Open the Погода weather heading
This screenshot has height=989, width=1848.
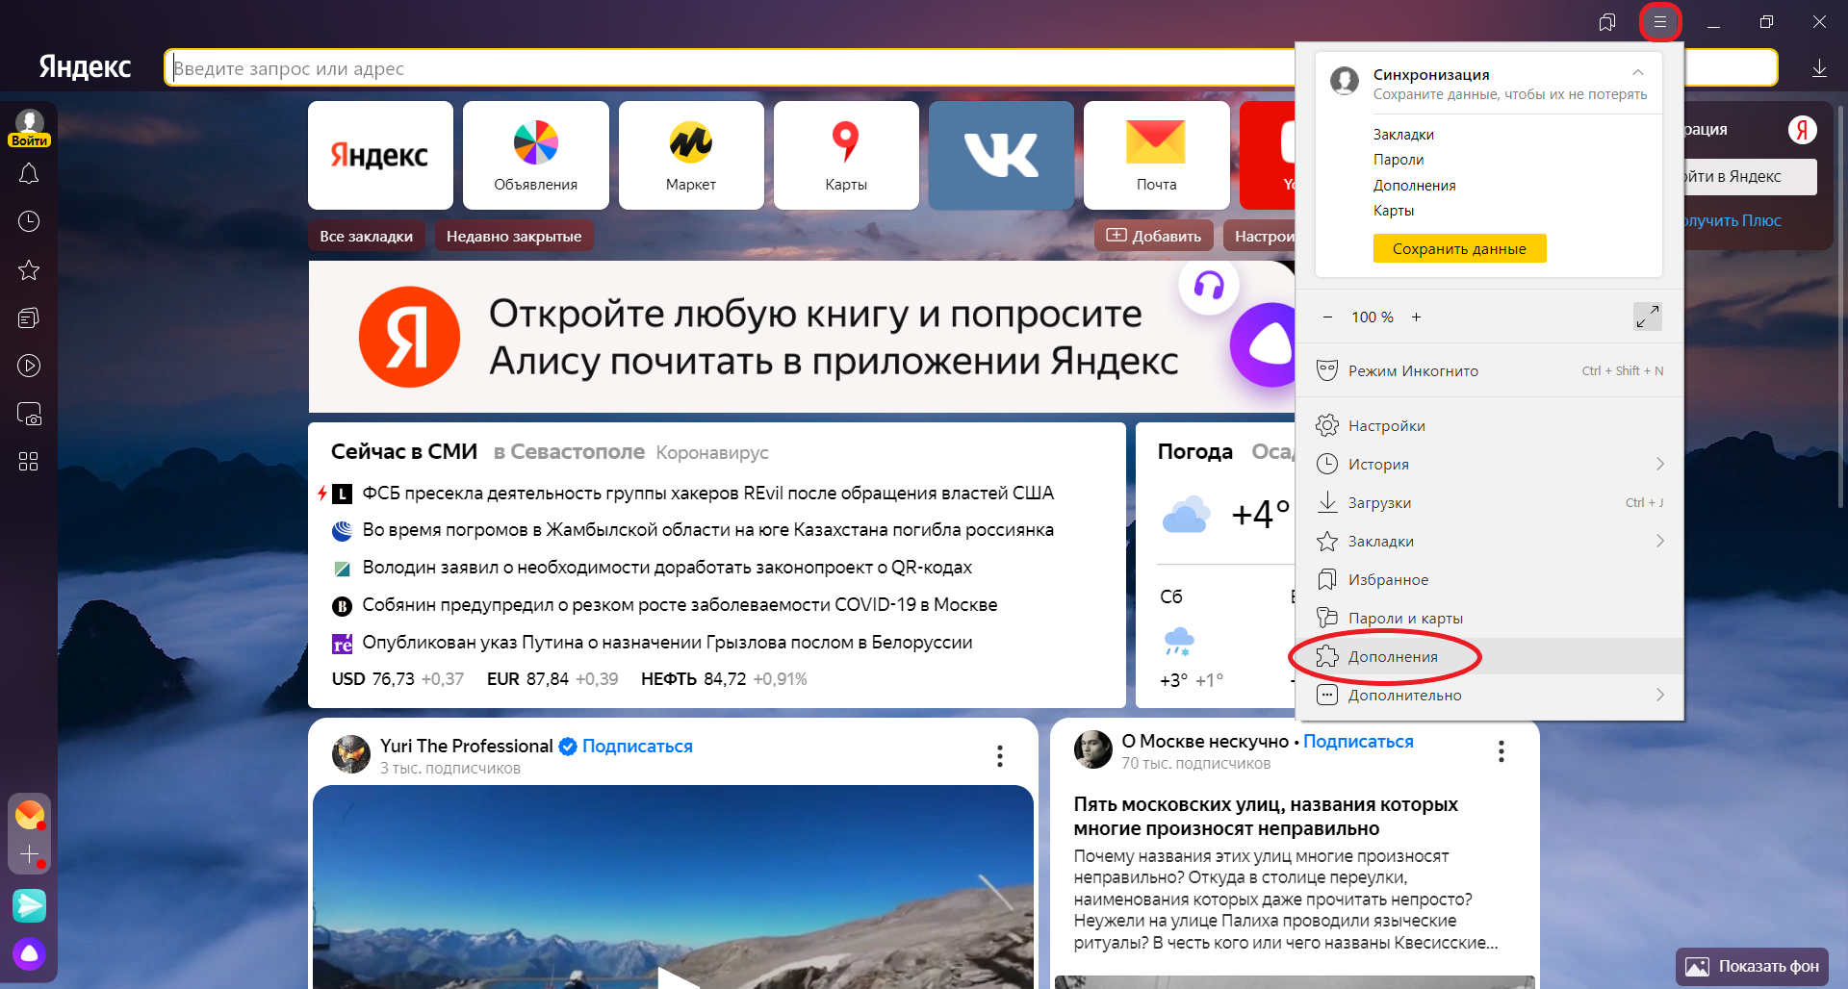(x=1194, y=451)
